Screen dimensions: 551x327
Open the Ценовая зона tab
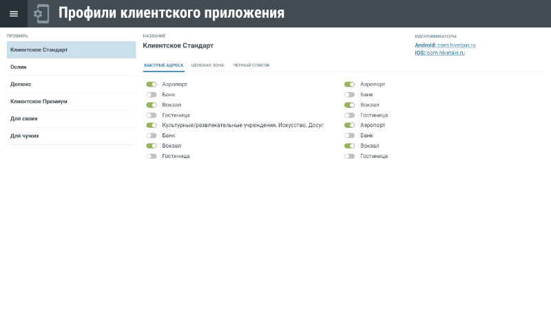point(207,65)
